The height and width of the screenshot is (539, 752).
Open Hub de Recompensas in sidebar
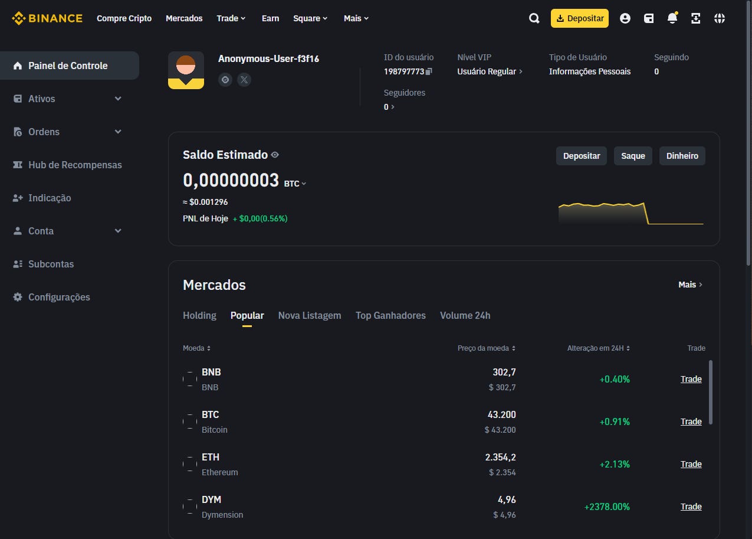(70, 165)
